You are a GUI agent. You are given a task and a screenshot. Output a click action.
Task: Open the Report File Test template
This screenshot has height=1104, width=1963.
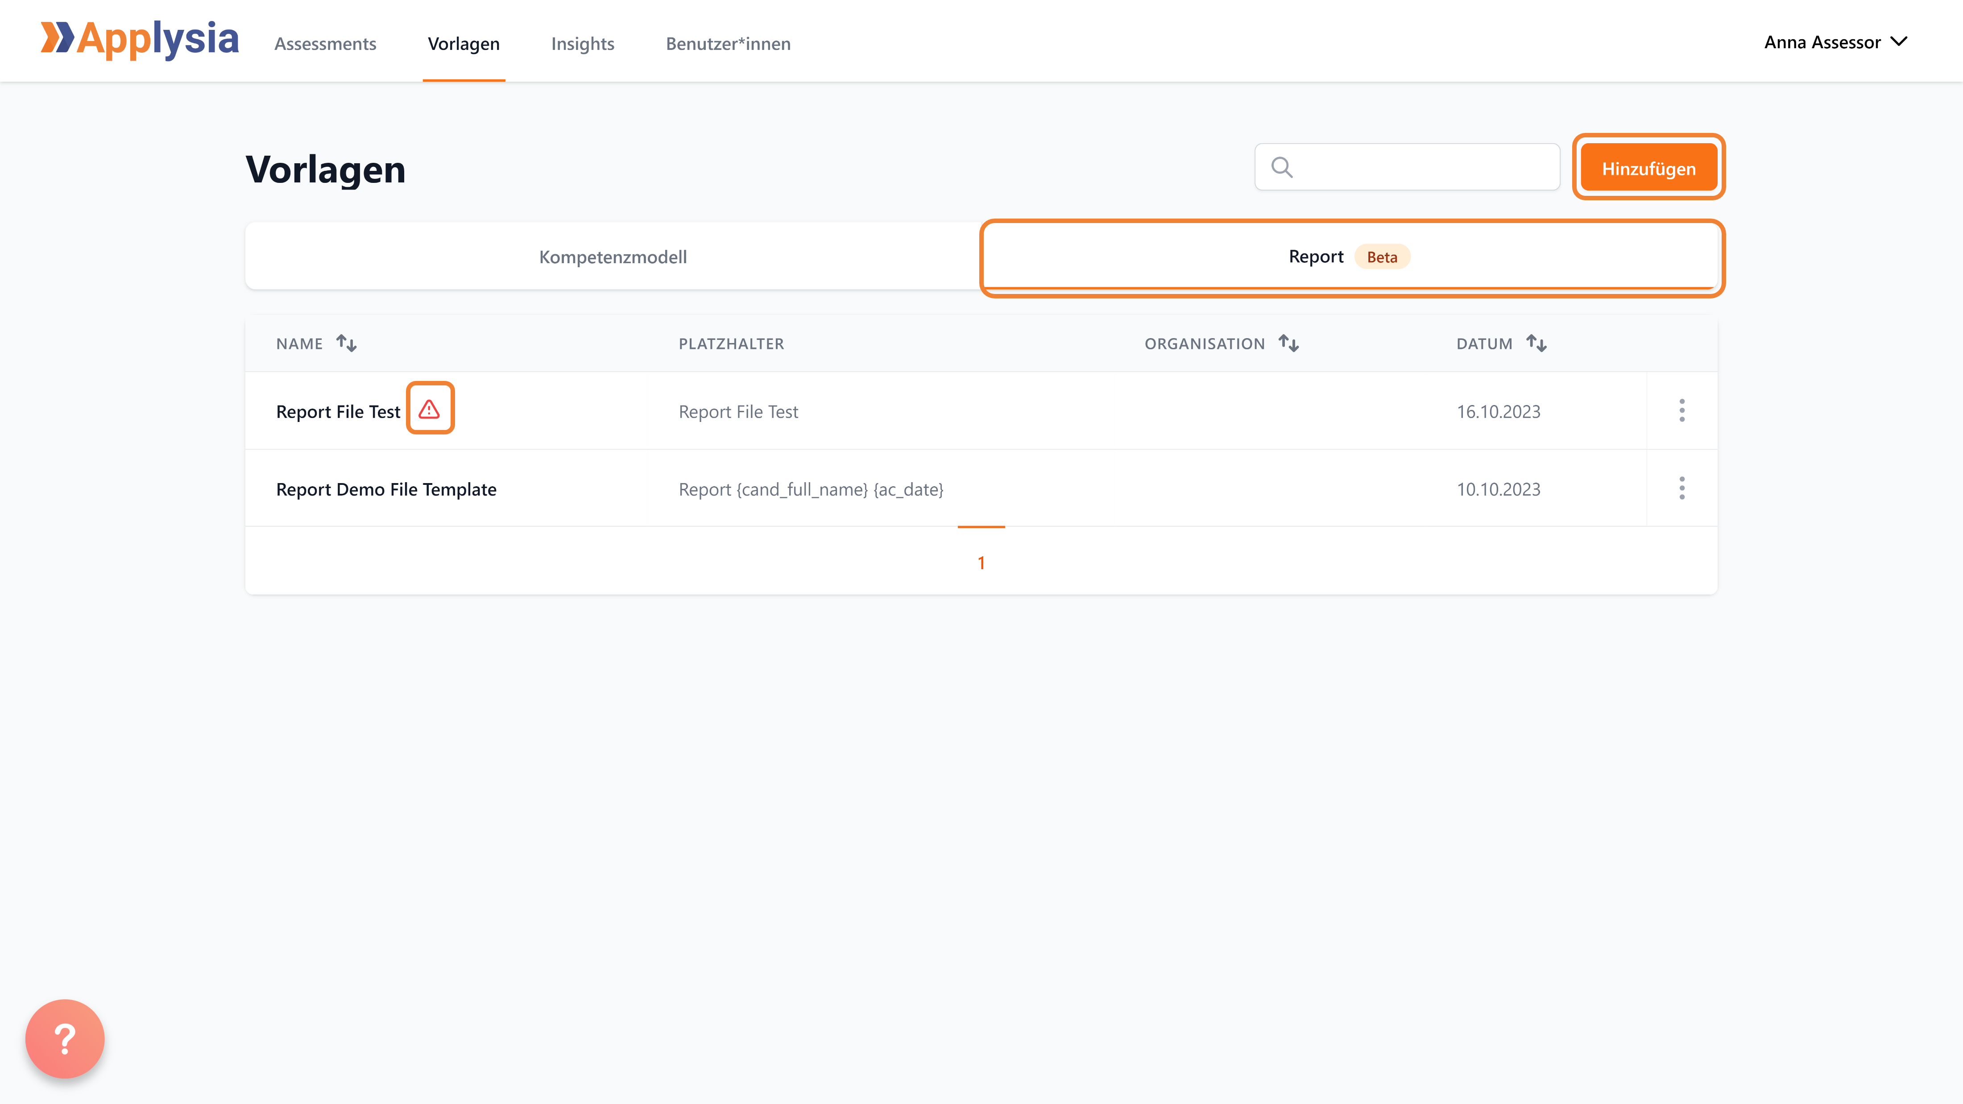(x=338, y=411)
